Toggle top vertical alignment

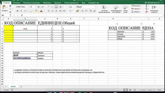click(x=49, y=7)
